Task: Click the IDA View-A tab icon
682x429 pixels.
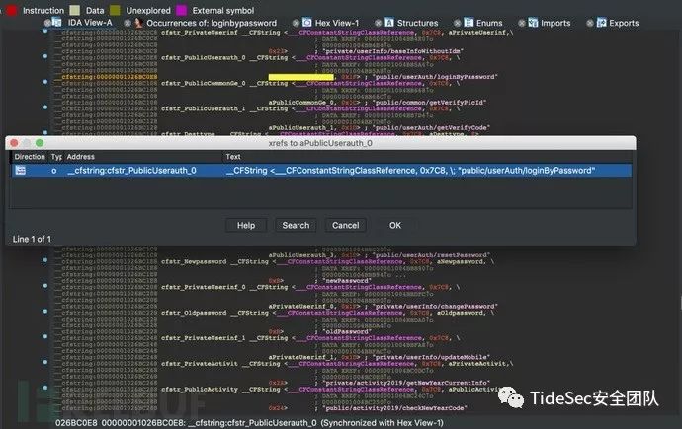Action: point(57,22)
